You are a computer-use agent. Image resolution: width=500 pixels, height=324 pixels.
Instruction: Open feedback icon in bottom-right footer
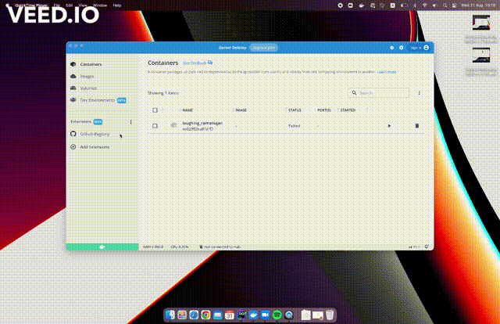click(427, 247)
